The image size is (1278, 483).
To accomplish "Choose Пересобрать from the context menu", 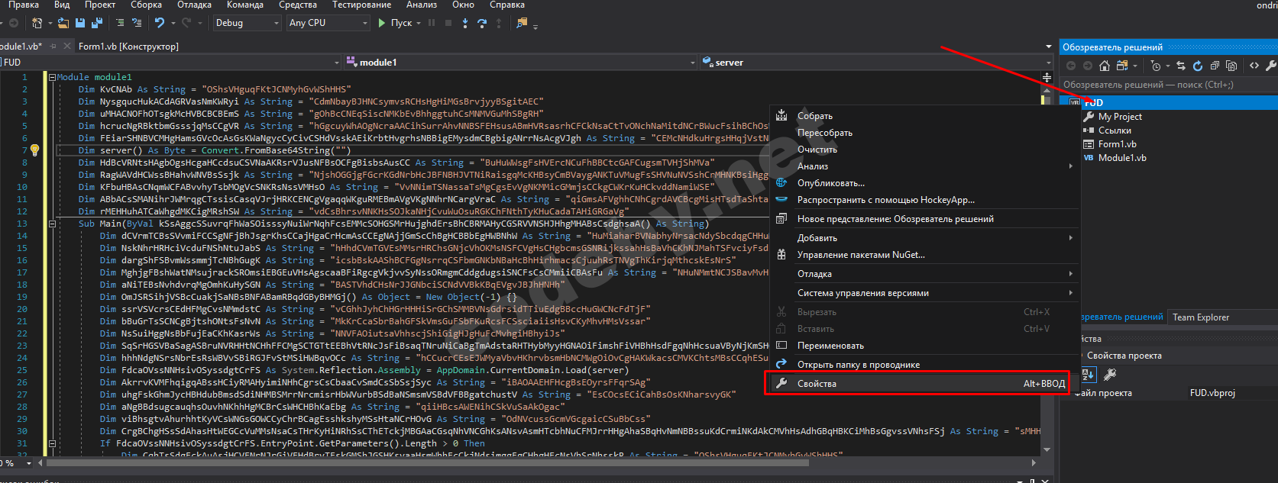I will click(824, 133).
